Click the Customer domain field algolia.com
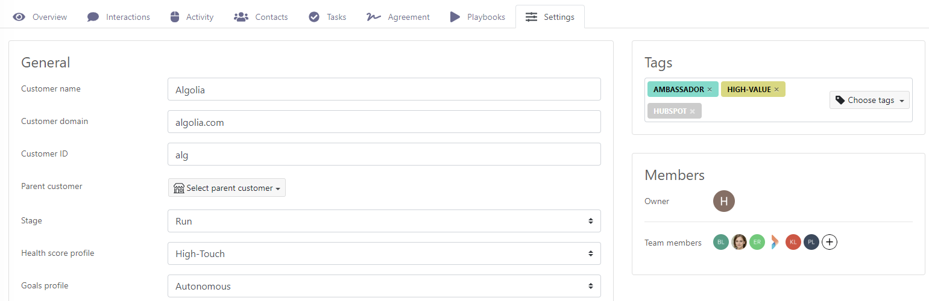 click(384, 122)
